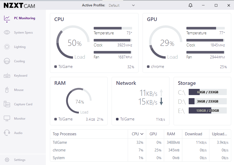The width and height of the screenshot is (234, 165).
Task: Click the 3488MB RAM value
Action: click(x=173, y=142)
